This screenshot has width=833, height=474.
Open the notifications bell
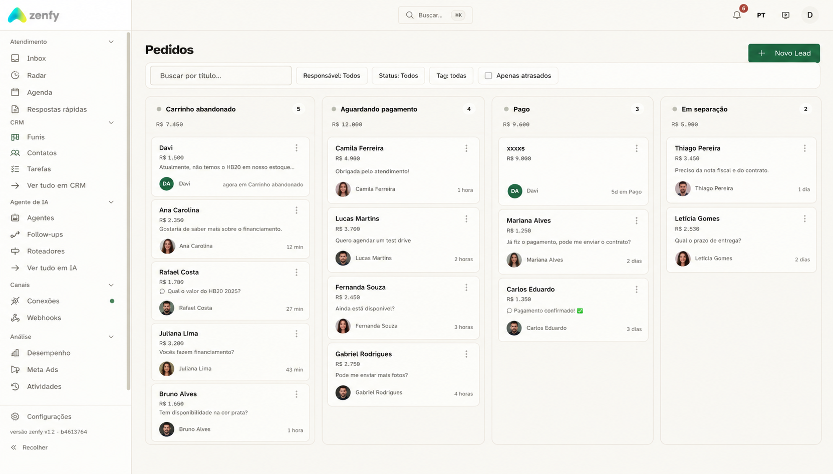[737, 15]
